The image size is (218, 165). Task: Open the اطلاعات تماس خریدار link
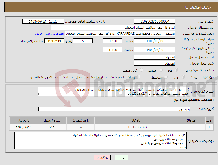pos(49,34)
